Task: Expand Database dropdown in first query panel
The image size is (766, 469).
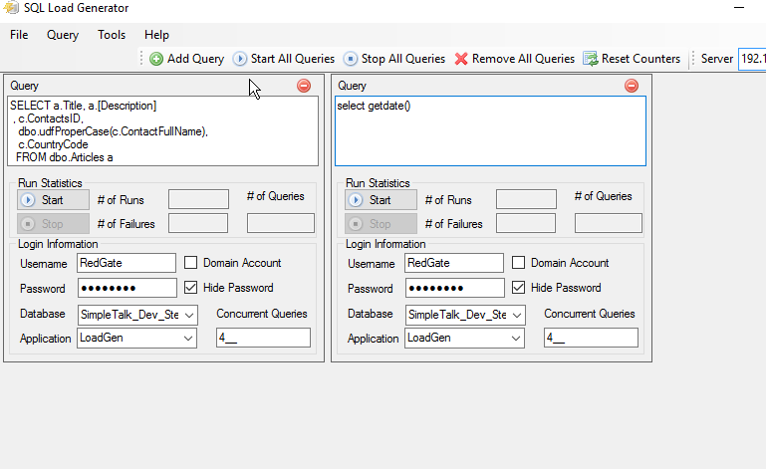Action: click(189, 315)
